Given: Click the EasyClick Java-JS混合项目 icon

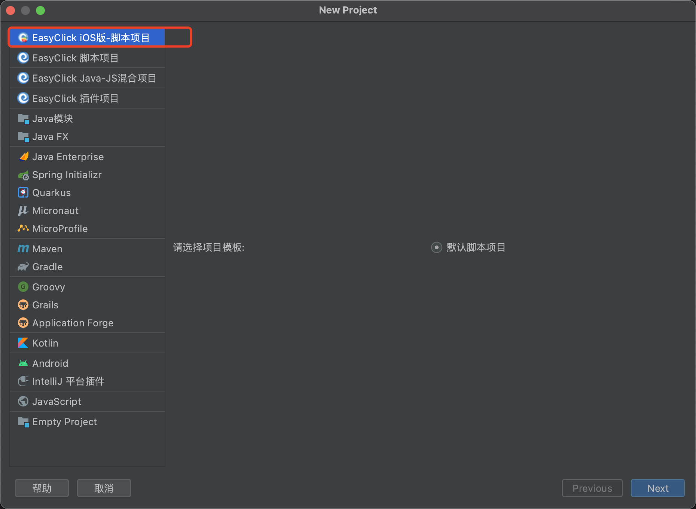Looking at the screenshot, I should click(23, 78).
